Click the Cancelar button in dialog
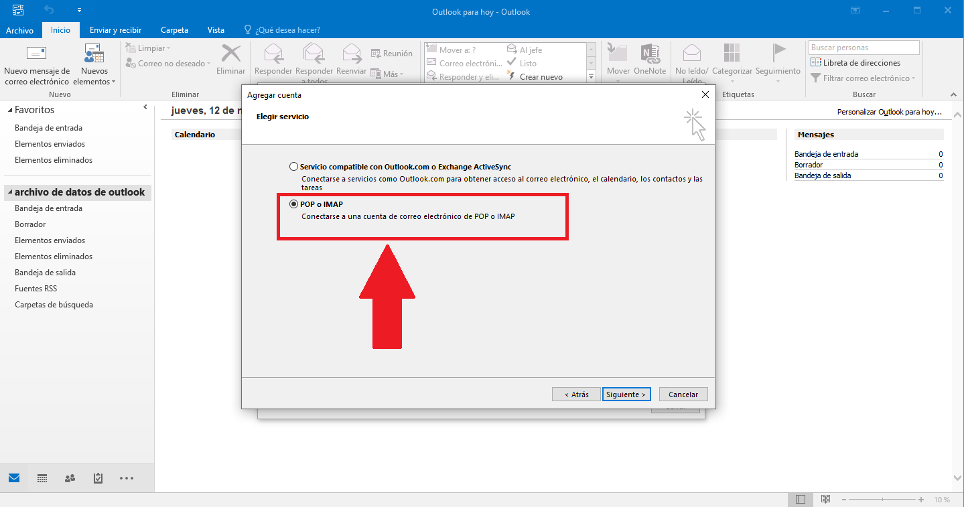964x507 pixels. click(683, 394)
